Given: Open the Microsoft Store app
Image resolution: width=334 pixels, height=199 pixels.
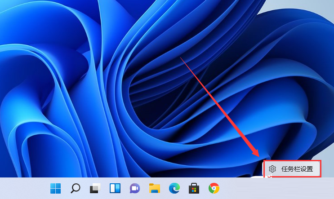Looking at the screenshot, I should (194, 188).
